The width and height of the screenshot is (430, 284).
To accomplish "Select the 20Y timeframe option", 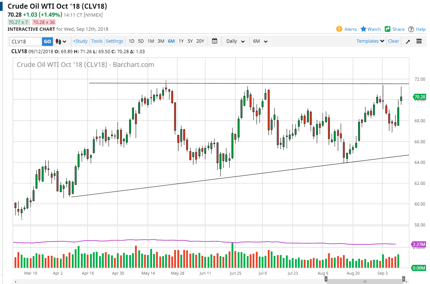I will pos(200,41).
